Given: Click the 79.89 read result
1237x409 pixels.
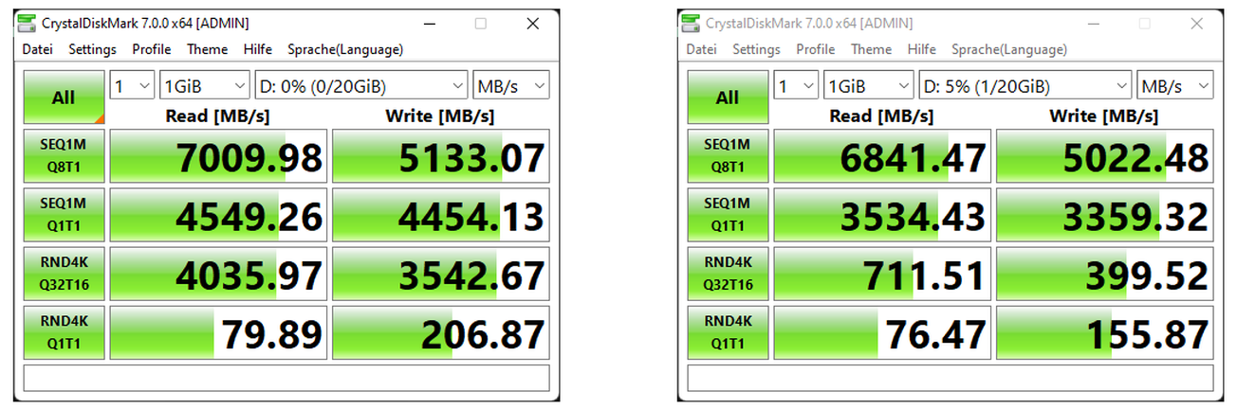Looking at the screenshot, I should (218, 332).
